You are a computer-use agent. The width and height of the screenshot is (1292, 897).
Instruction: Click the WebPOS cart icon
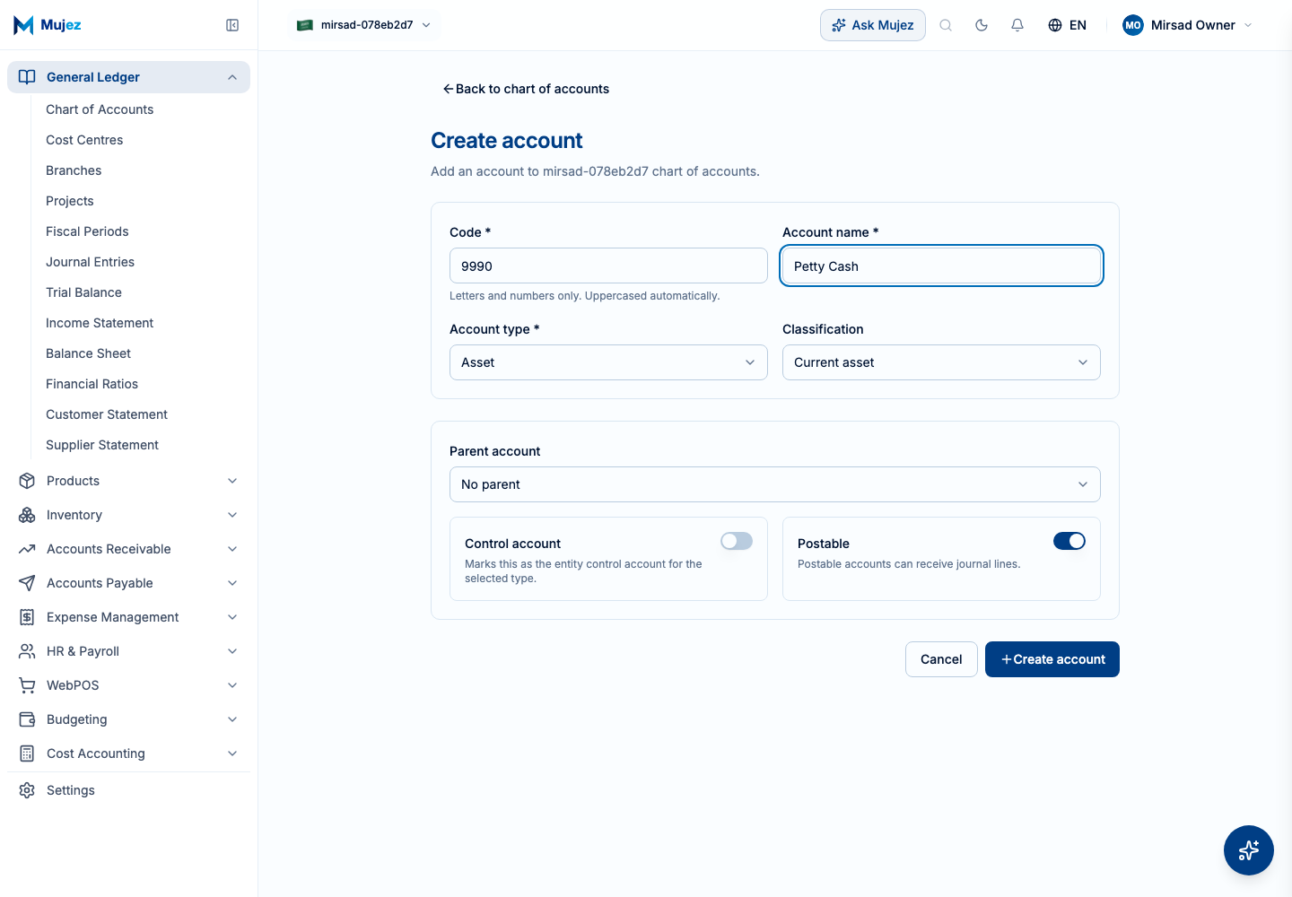point(27,685)
